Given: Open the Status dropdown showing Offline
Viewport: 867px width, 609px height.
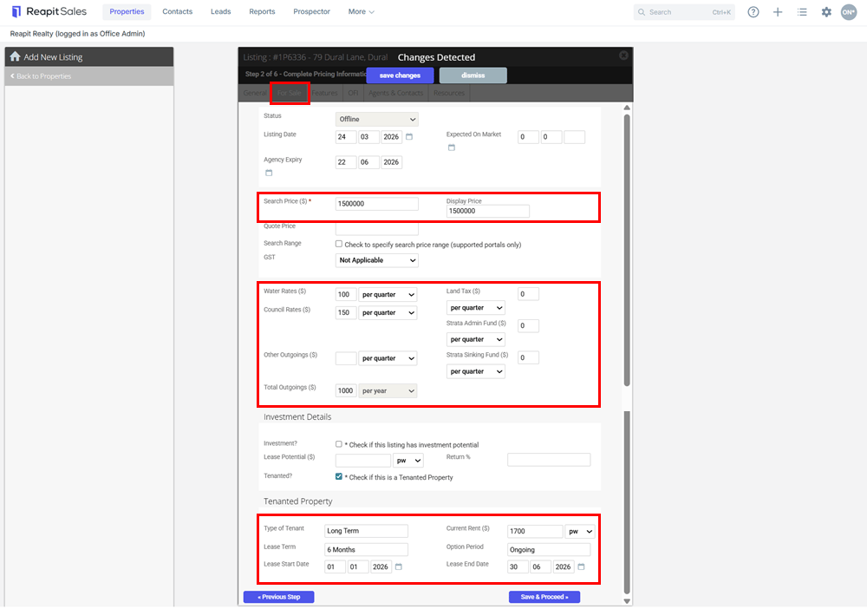Looking at the screenshot, I should (x=377, y=119).
